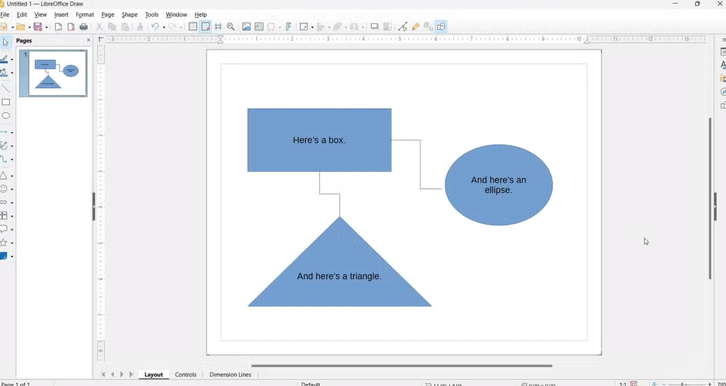Image resolution: width=726 pixels, height=386 pixels.
Task: Click the Insert Fontwork Text icon
Action: coord(289,26)
